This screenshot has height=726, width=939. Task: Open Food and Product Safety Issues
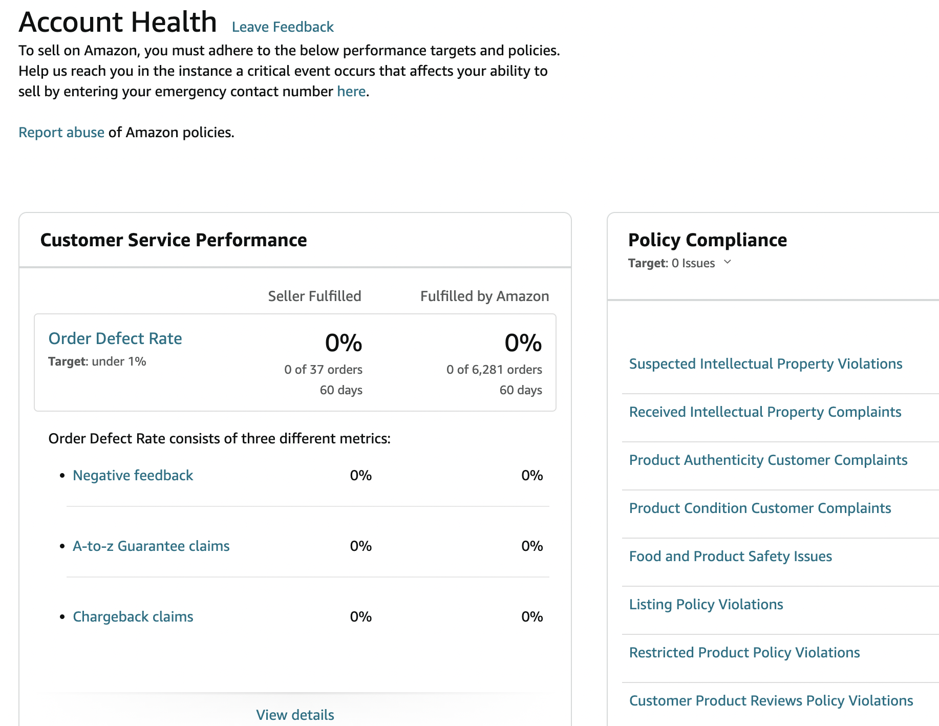(x=730, y=556)
